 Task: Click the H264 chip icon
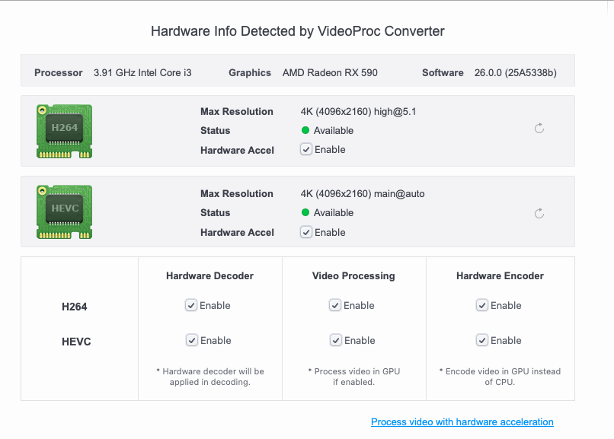[64, 131]
